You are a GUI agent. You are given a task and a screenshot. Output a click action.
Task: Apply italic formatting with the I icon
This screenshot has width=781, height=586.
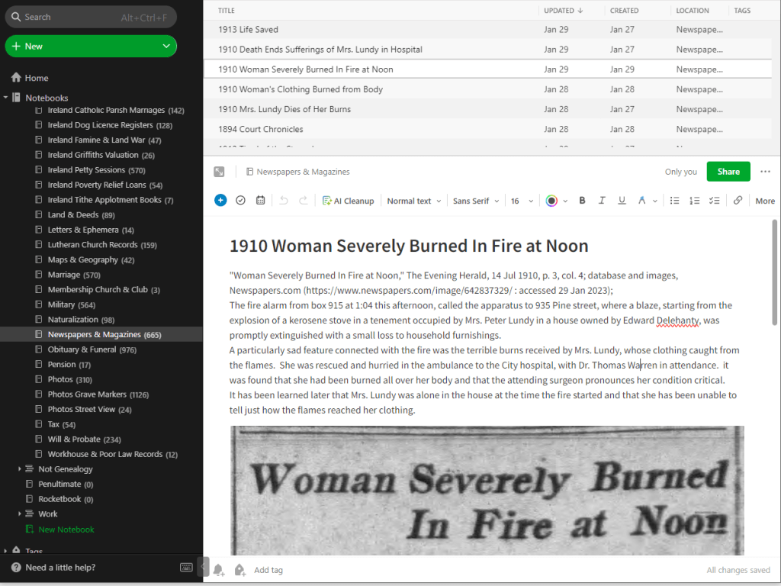602,201
